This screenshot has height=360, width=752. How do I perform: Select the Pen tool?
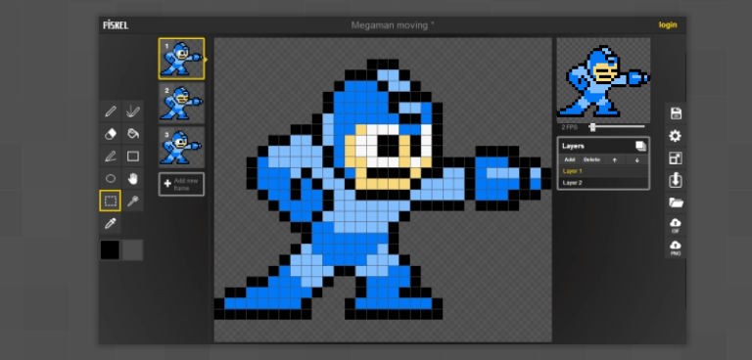point(111,112)
